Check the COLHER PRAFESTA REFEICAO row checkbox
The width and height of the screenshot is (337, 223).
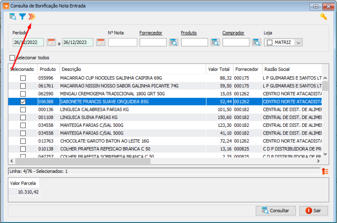tap(23, 149)
